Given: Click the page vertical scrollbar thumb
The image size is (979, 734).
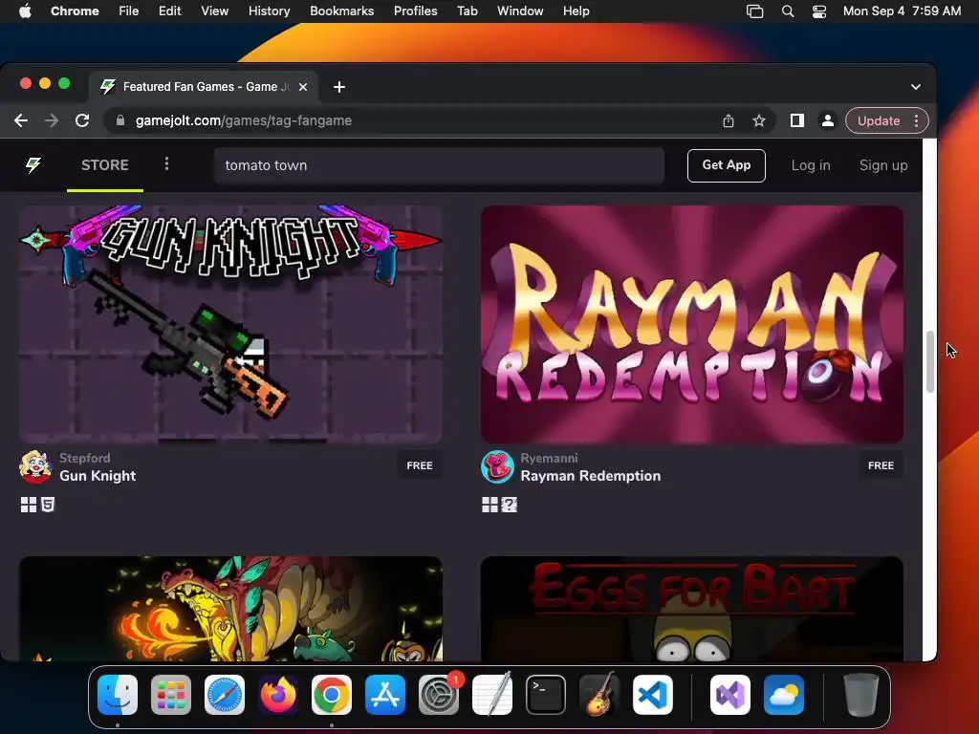Looking at the screenshot, I should [929, 362].
